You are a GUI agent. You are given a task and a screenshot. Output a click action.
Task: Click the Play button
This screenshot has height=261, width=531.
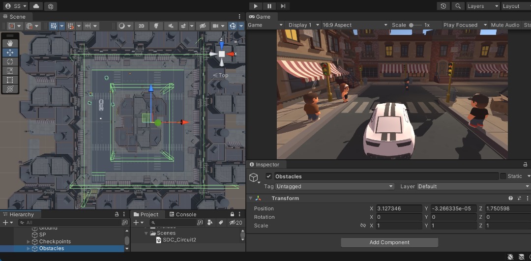(256, 6)
